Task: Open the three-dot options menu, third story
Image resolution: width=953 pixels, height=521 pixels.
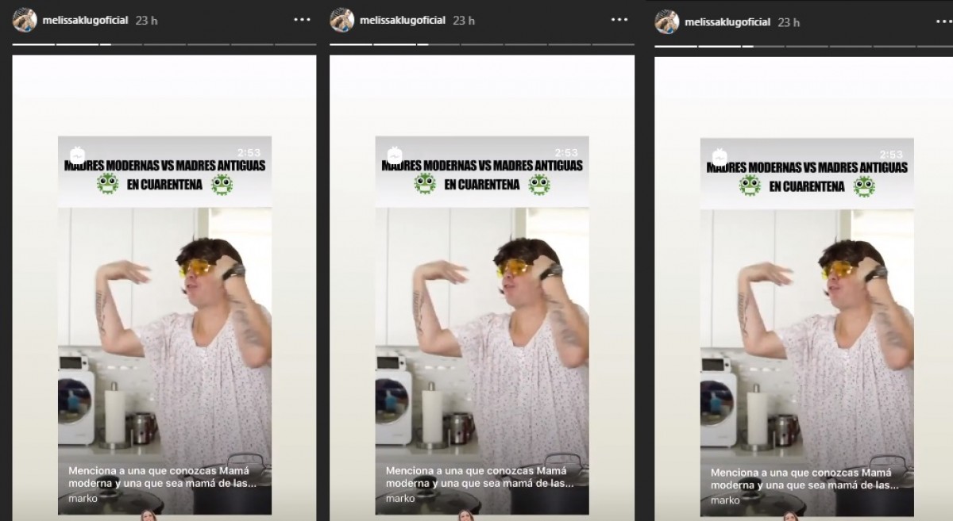Action: (x=944, y=21)
